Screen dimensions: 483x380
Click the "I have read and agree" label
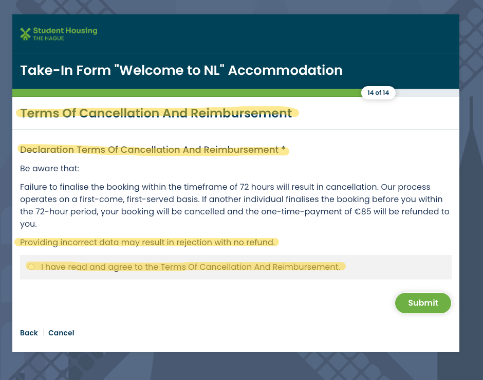[190, 267]
